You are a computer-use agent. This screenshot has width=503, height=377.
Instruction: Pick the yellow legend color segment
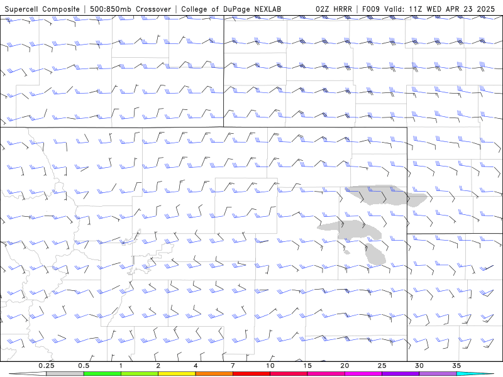click(x=177, y=374)
